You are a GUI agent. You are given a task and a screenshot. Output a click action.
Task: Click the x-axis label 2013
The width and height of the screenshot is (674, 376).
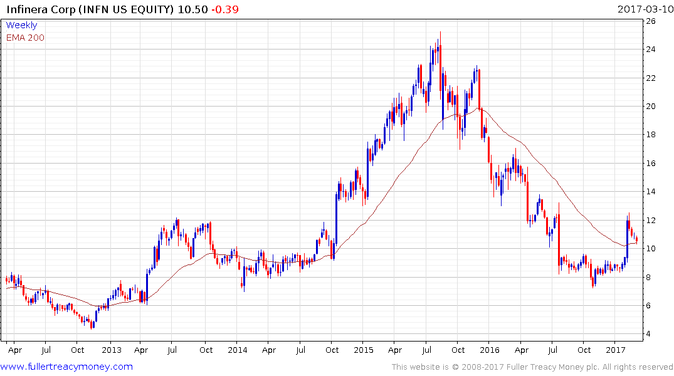click(112, 350)
